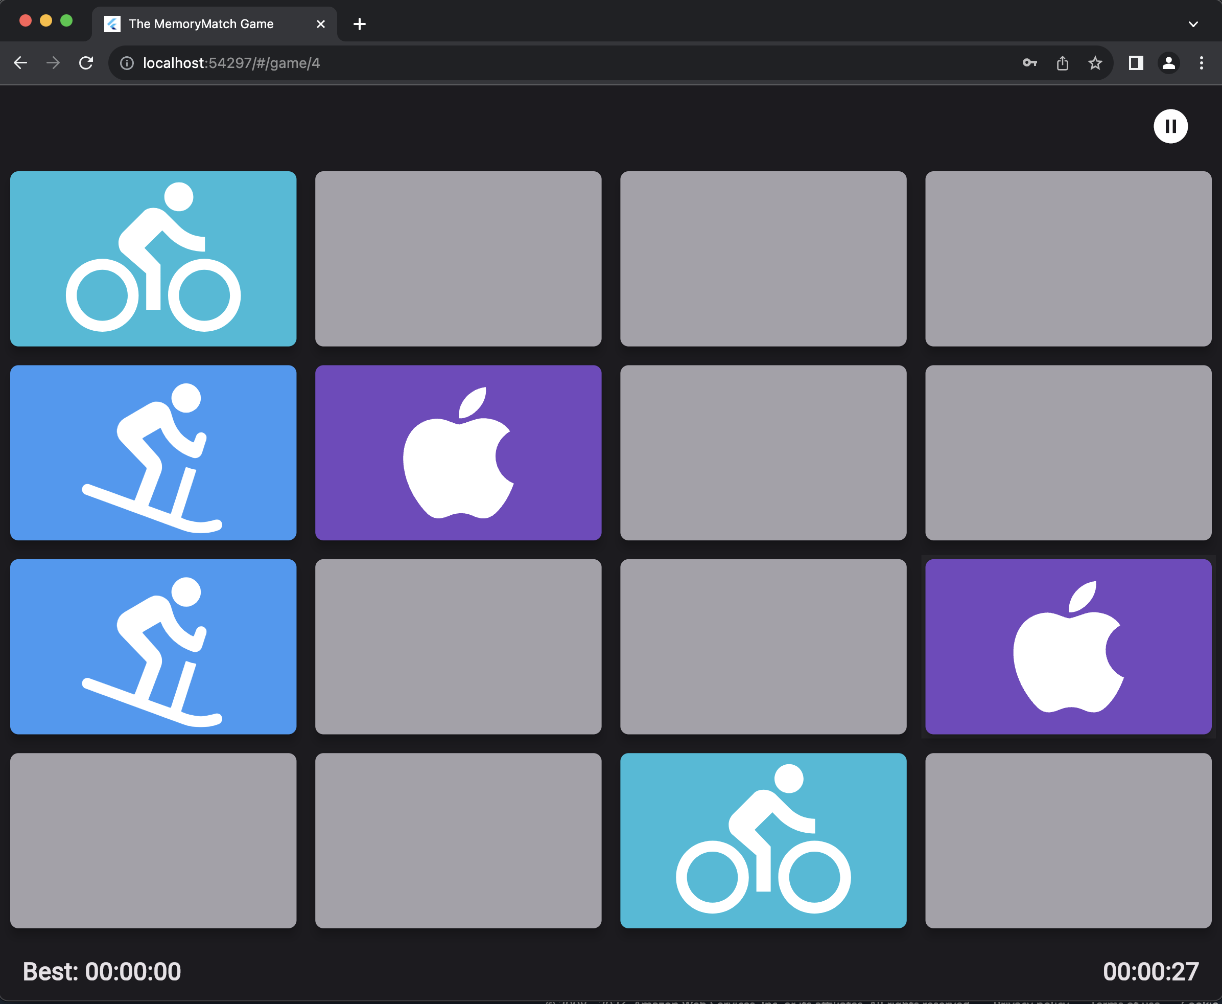The width and height of the screenshot is (1222, 1004).
Task: Flip the bottom-left gray card
Action: 153,840
